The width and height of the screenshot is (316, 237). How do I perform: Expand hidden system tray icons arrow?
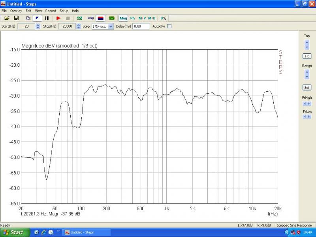tap(288, 233)
